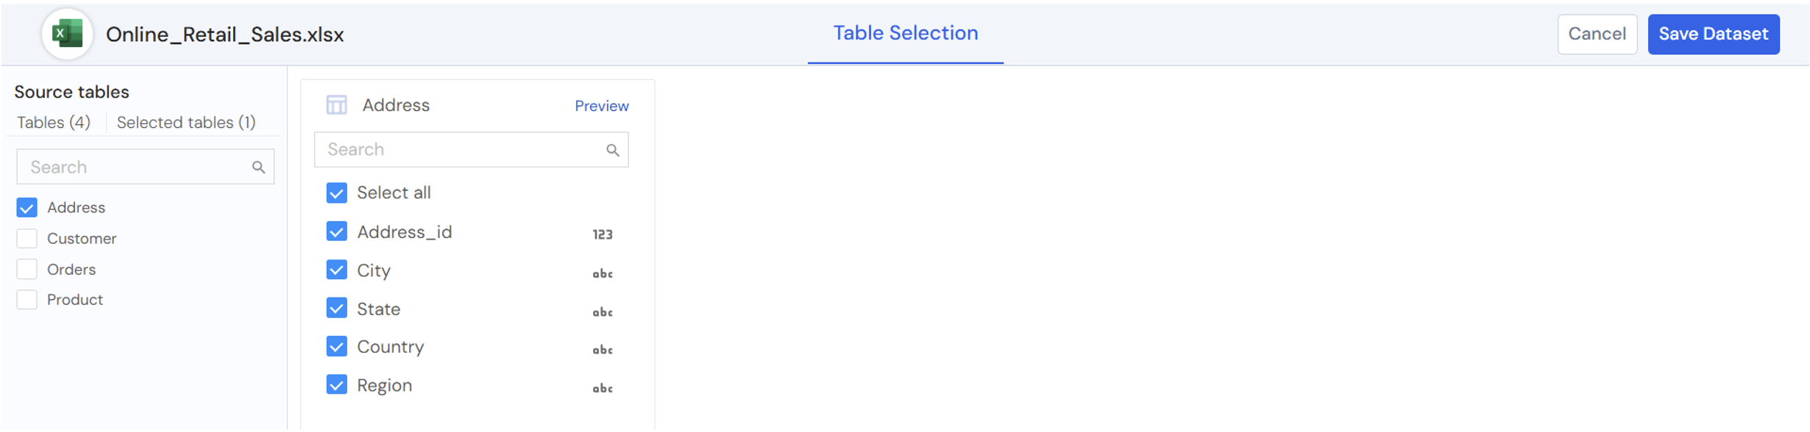This screenshot has width=1810, height=432.
Task: Deselect the Country column checkbox
Action: click(336, 347)
